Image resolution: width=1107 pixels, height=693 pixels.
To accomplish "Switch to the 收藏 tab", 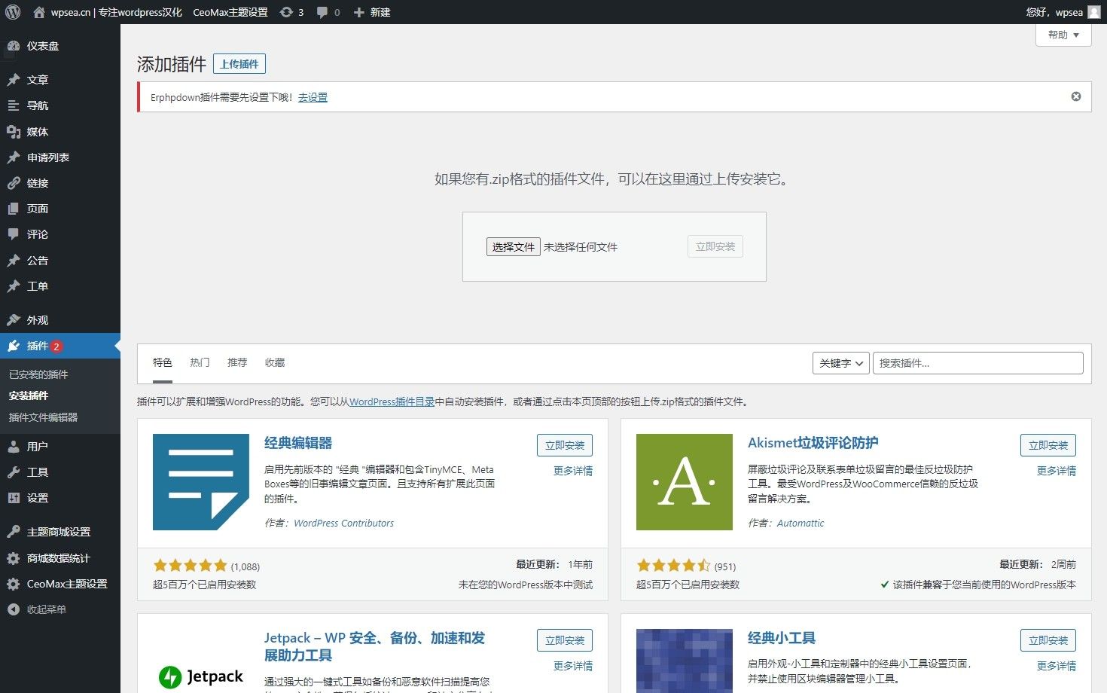I will pos(275,362).
